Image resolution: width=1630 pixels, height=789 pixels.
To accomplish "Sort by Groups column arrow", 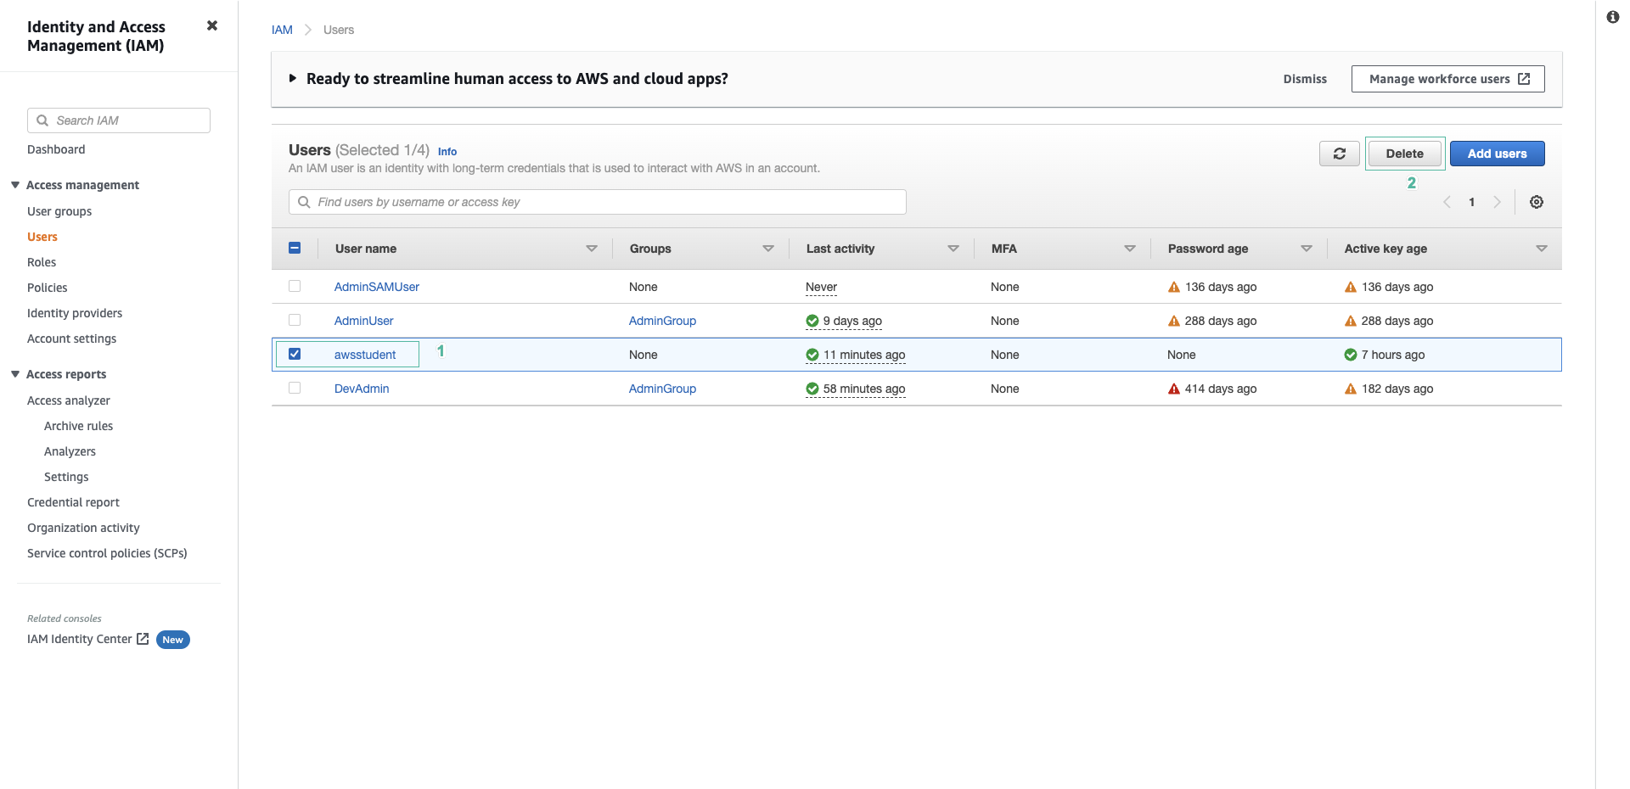I will pyautogui.click(x=768, y=249).
